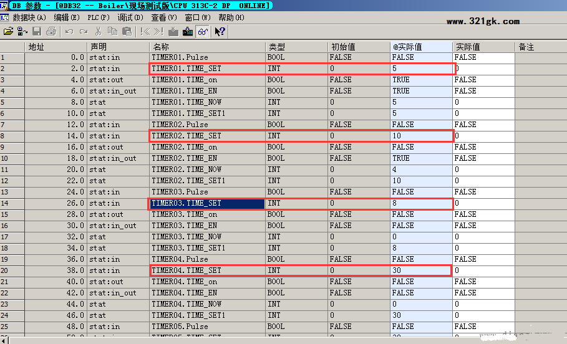Image resolution: width=567 pixels, height=344 pixels.
Task: Click TIMER04.TIME_SET actual value field 30
Action: [x=420, y=270]
